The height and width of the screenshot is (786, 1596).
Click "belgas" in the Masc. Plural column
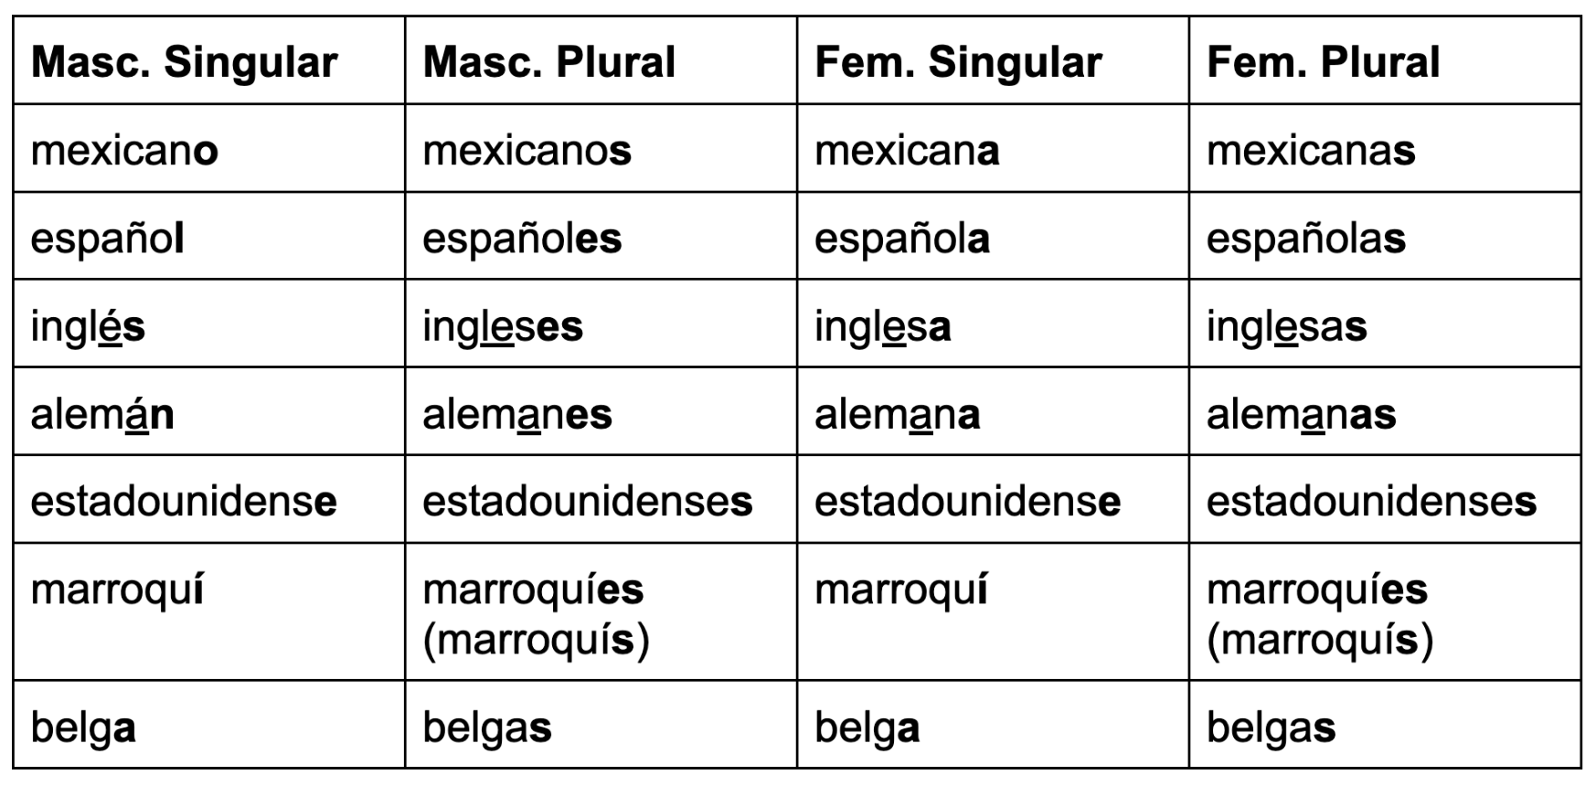click(x=486, y=728)
